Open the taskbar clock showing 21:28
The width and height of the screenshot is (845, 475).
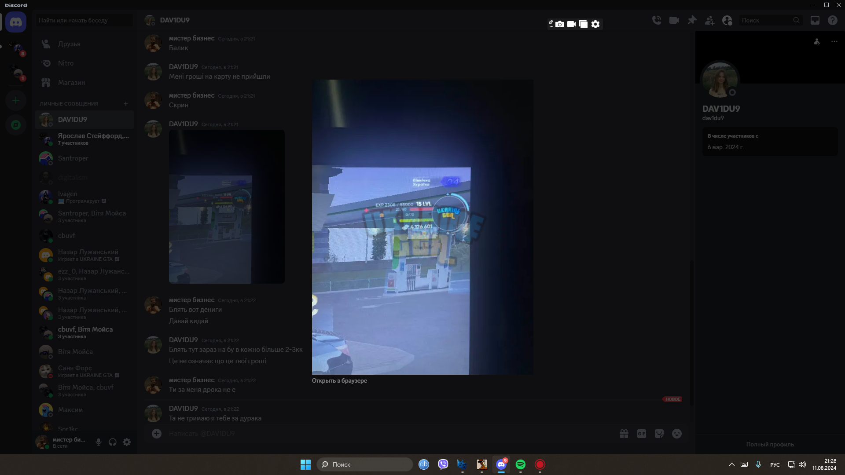point(824,464)
